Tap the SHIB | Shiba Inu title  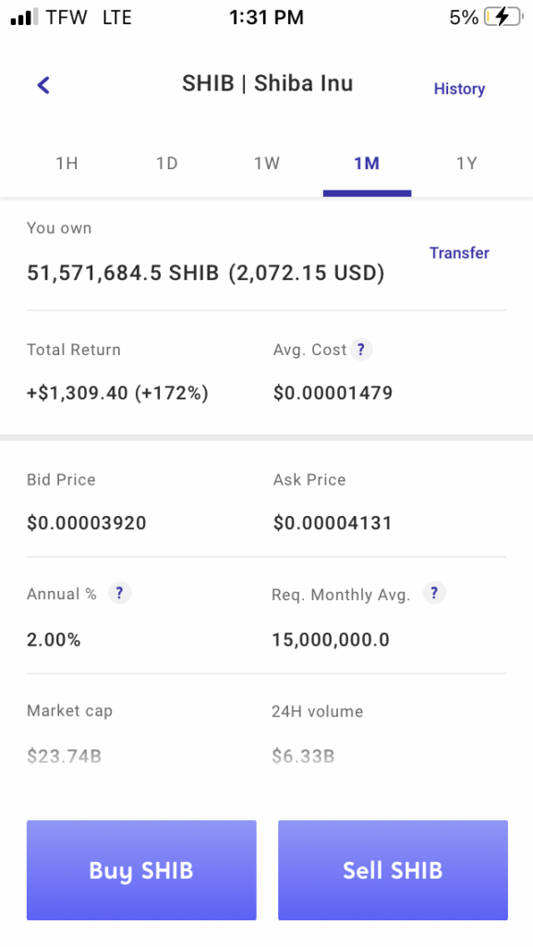[268, 82]
